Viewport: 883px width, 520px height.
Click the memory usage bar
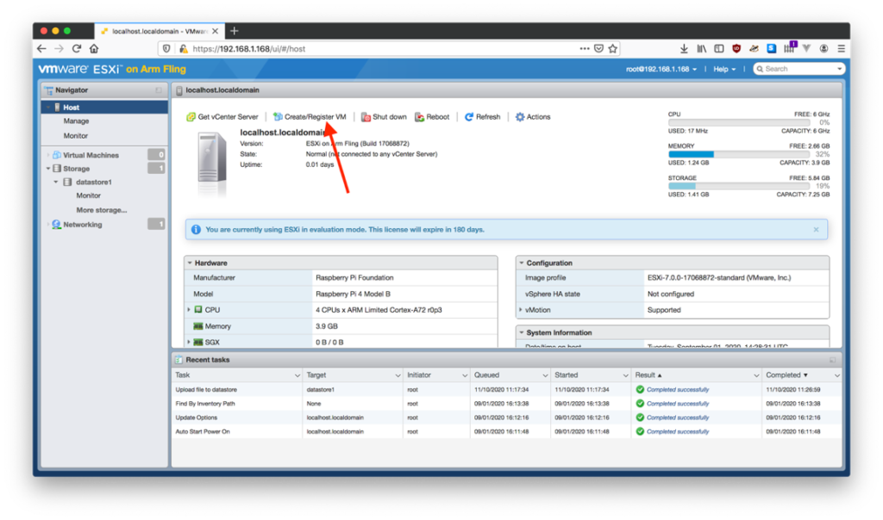click(x=739, y=154)
